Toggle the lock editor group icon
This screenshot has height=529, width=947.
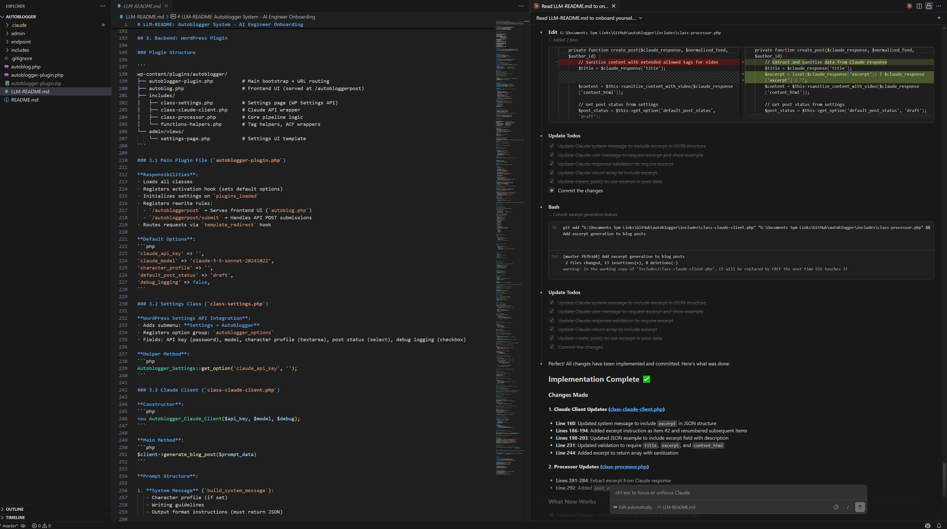point(929,6)
